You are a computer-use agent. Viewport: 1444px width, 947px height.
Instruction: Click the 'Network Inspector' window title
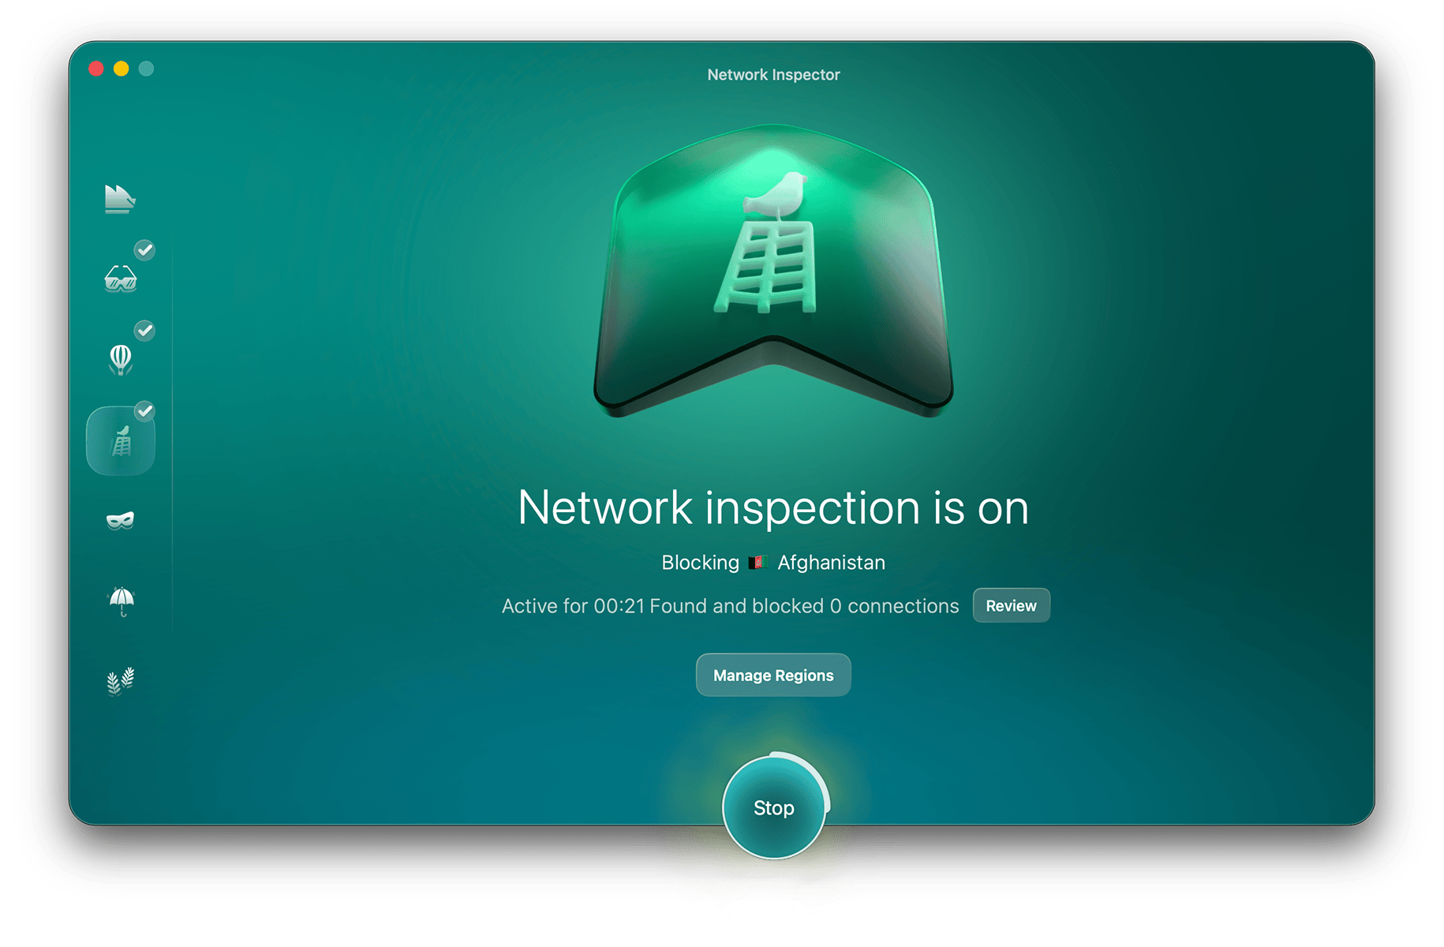[x=773, y=75]
